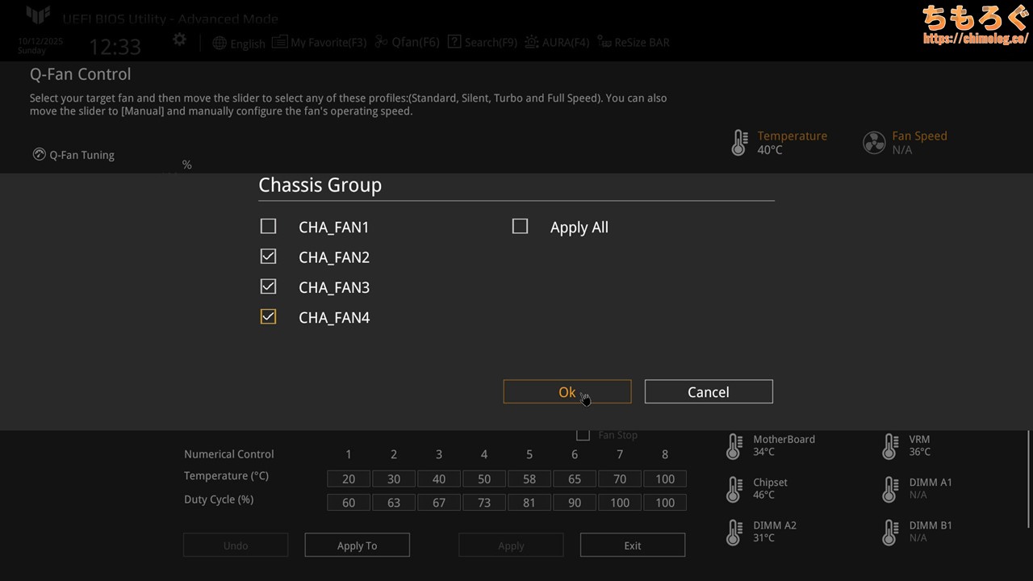Open the AURA(F4) menu
1033x581 pixels.
click(x=557, y=43)
